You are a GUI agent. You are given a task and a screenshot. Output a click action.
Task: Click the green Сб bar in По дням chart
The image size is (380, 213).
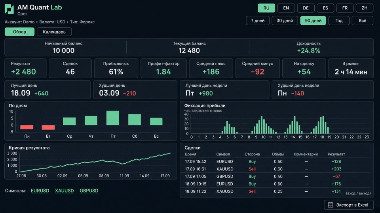pyautogui.click(x=135, y=120)
